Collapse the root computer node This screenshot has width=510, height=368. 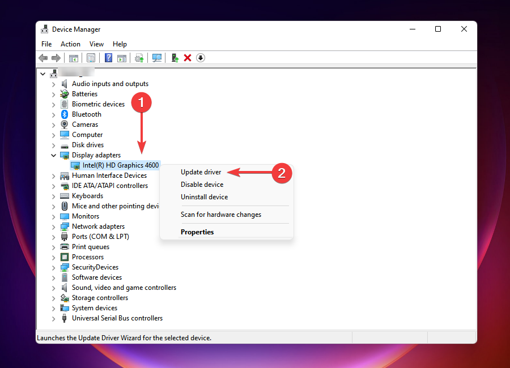pyautogui.click(x=42, y=74)
